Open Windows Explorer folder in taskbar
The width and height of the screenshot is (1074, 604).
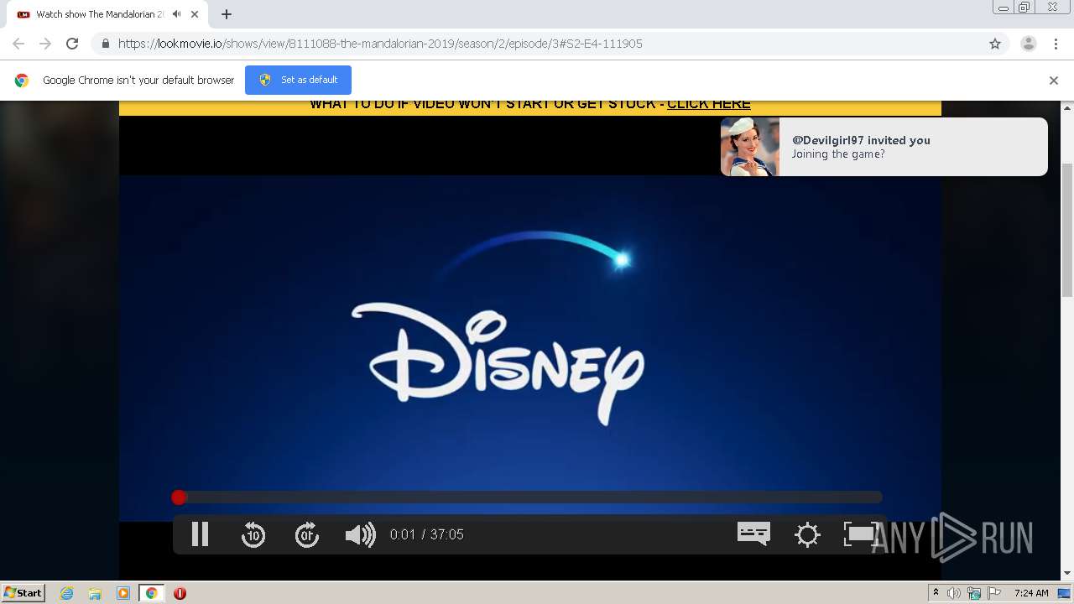coord(95,593)
